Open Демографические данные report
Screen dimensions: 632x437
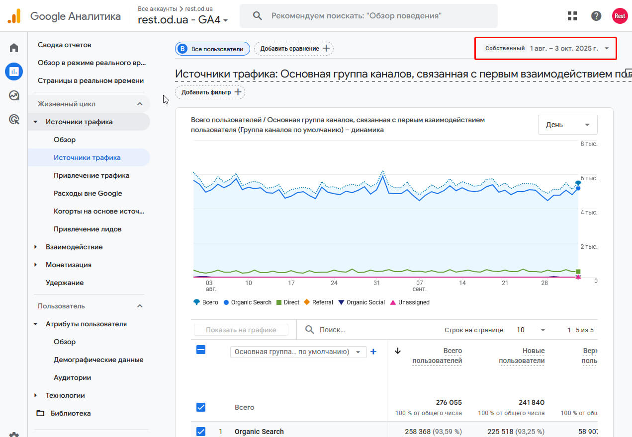click(x=98, y=360)
